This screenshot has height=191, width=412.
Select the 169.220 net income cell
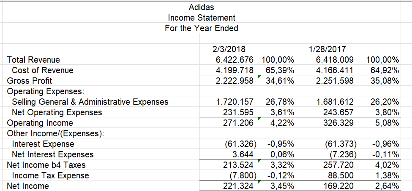click(338, 186)
